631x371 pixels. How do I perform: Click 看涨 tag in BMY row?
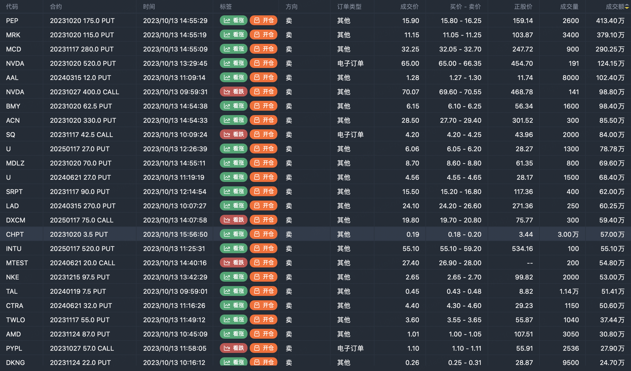234,106
